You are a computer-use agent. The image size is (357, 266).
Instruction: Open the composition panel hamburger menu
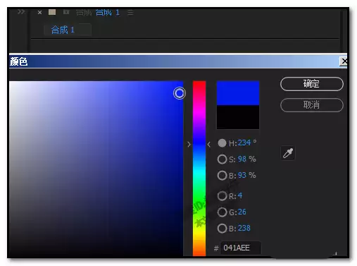pos(130,13)
